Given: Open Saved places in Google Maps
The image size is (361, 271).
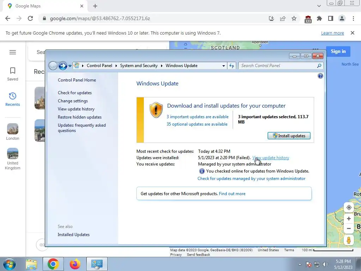Looking at the screenshot, I should 13,74.
